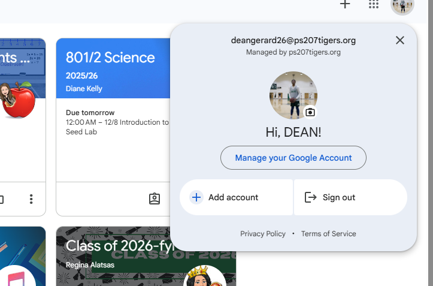Click the Regina Alatsas teacher name
433x286 pixels.
pyautogui.click(x=90, y=265)
